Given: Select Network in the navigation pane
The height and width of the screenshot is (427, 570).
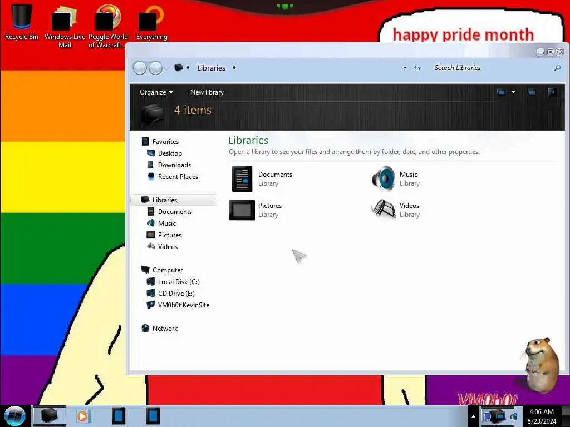Looking at the screenshot, I should [160, 328].
